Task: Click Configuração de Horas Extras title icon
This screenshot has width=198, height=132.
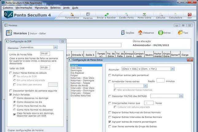Action: [x=70, y=60]
